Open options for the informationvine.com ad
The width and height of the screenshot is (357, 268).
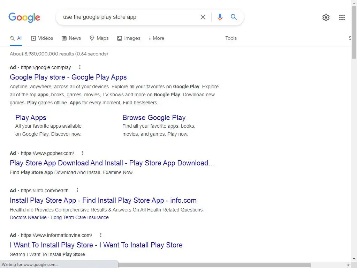[101, 235]
